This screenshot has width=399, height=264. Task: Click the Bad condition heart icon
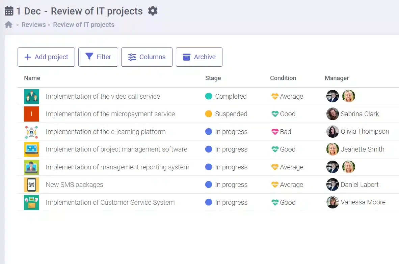(x=275, y=132)
